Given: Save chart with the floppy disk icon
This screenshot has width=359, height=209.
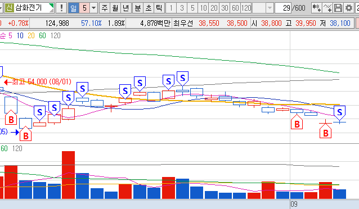Looking at the screenshot, I should pyautogui.click(x=338, y=8).
